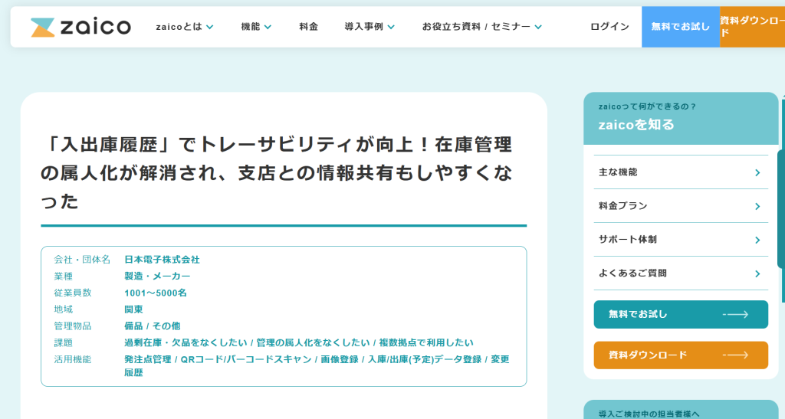
Task: Open the 過剰在庫・欠品をなくしたい issue tag
Action: click(x=186, y=342)
